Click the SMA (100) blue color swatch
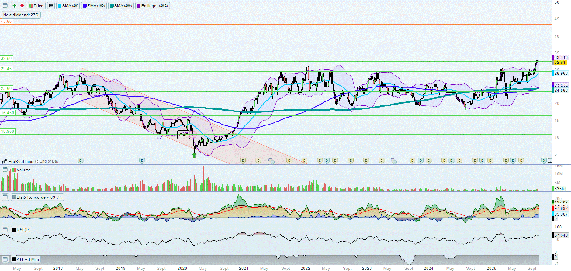This screenshot has width=571, height=271. (85, 6)
